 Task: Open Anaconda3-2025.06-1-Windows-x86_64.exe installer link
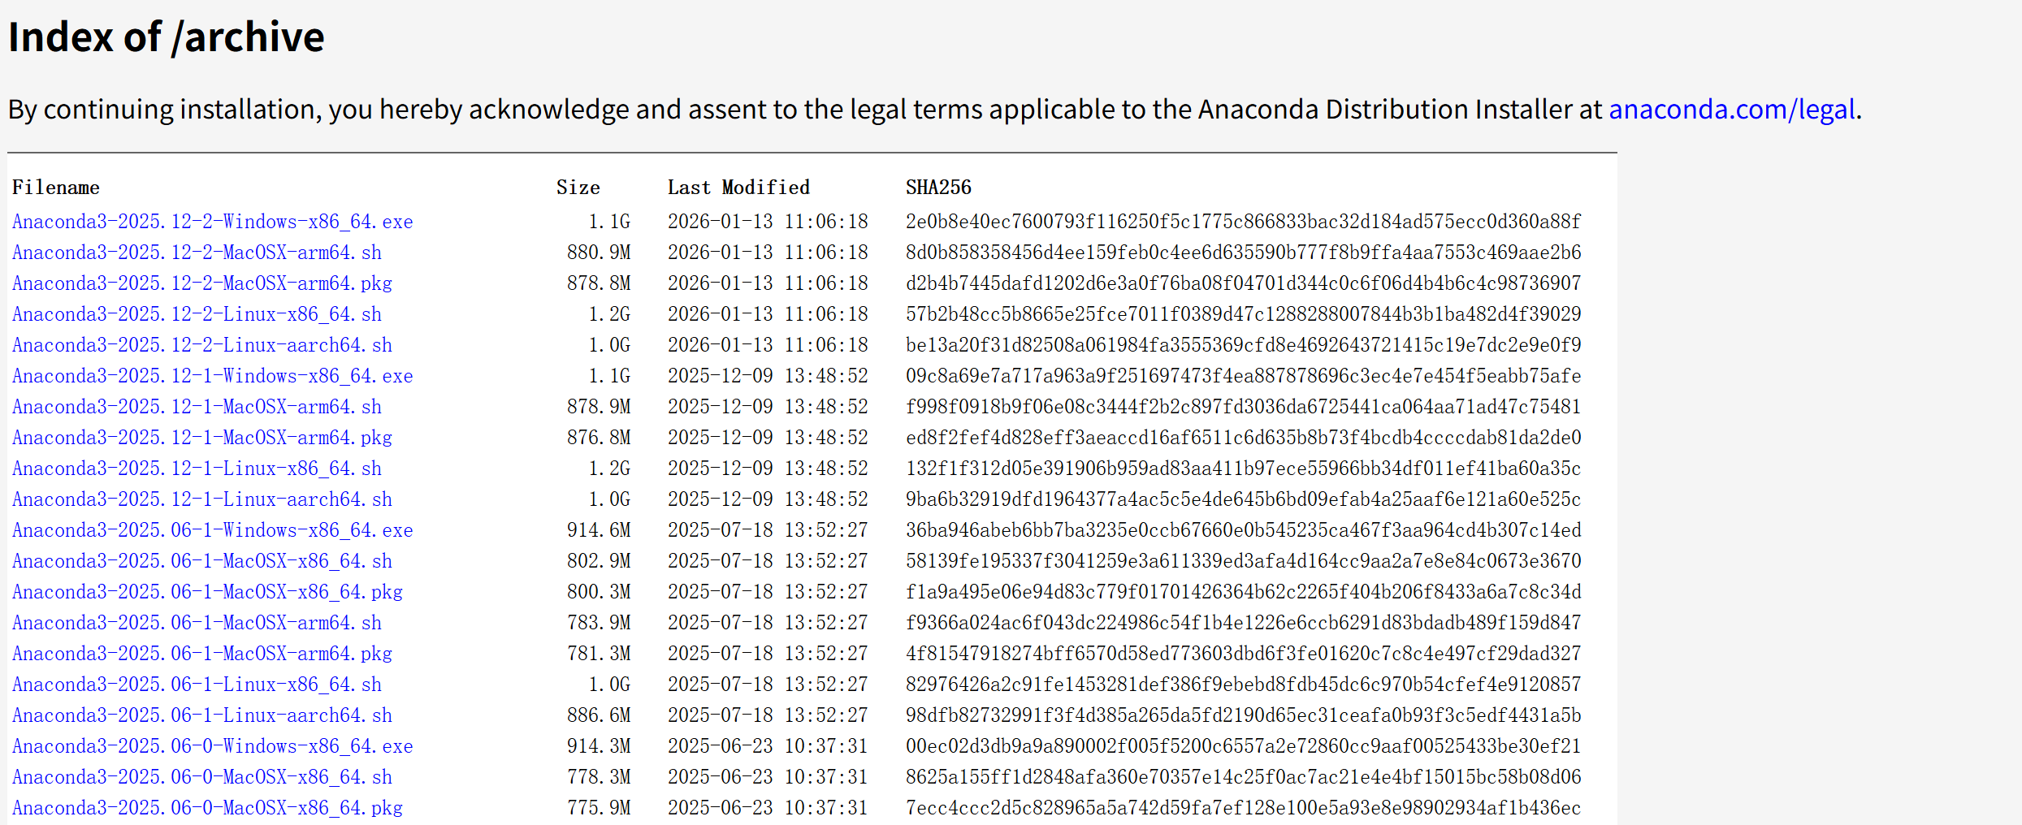pyautogui.click(x=213, y=530)
